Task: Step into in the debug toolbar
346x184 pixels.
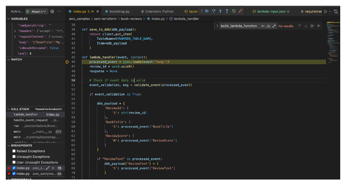Action: (220, 11)
